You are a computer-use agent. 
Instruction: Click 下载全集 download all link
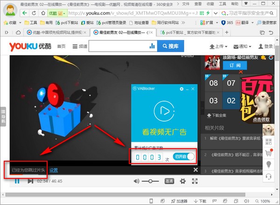pos(217,116)
